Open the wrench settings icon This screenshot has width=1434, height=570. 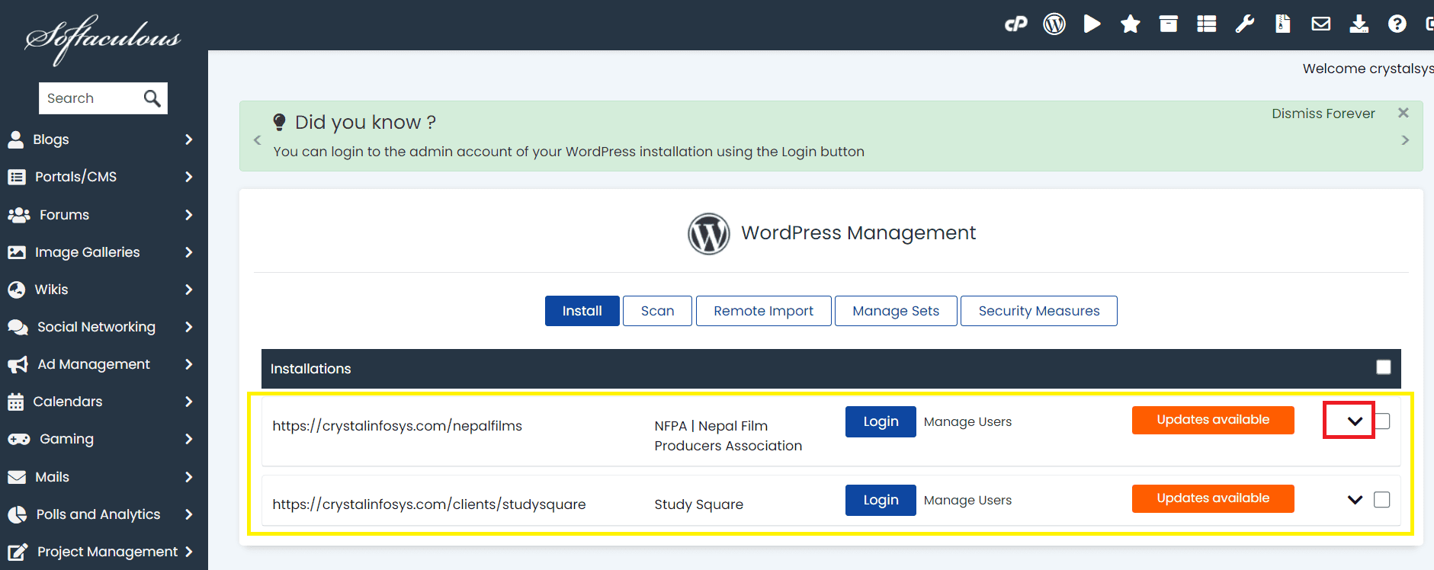click(x=1245, y=24)
